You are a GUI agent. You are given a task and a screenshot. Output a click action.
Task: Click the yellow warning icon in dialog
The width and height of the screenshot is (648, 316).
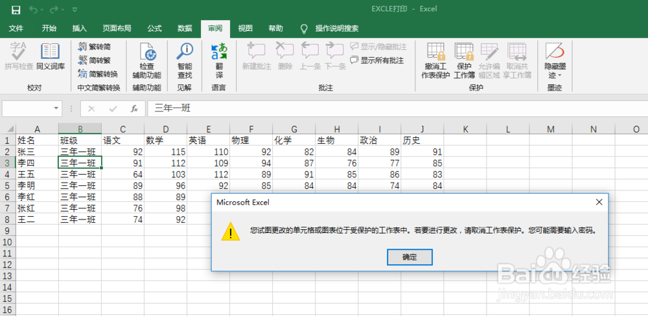pos(230,231)
